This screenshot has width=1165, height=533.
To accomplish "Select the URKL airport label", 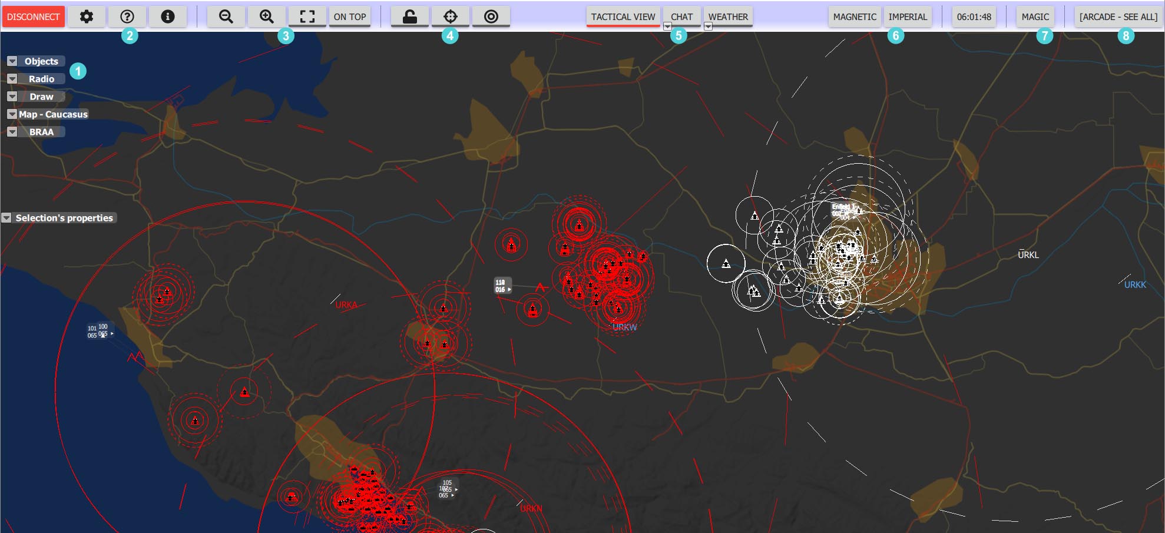I will pyautogui.click(x=1028, y=255).
